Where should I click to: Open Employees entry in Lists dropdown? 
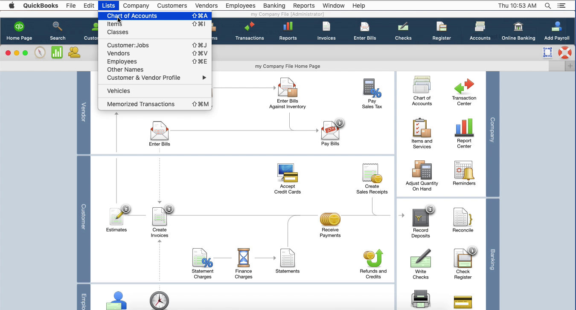point(154,61)
